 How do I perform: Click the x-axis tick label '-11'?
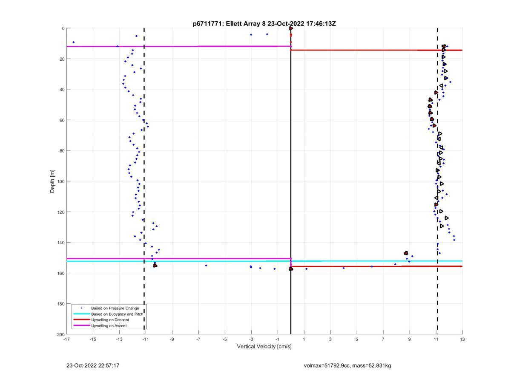click(x=146, y=339)
